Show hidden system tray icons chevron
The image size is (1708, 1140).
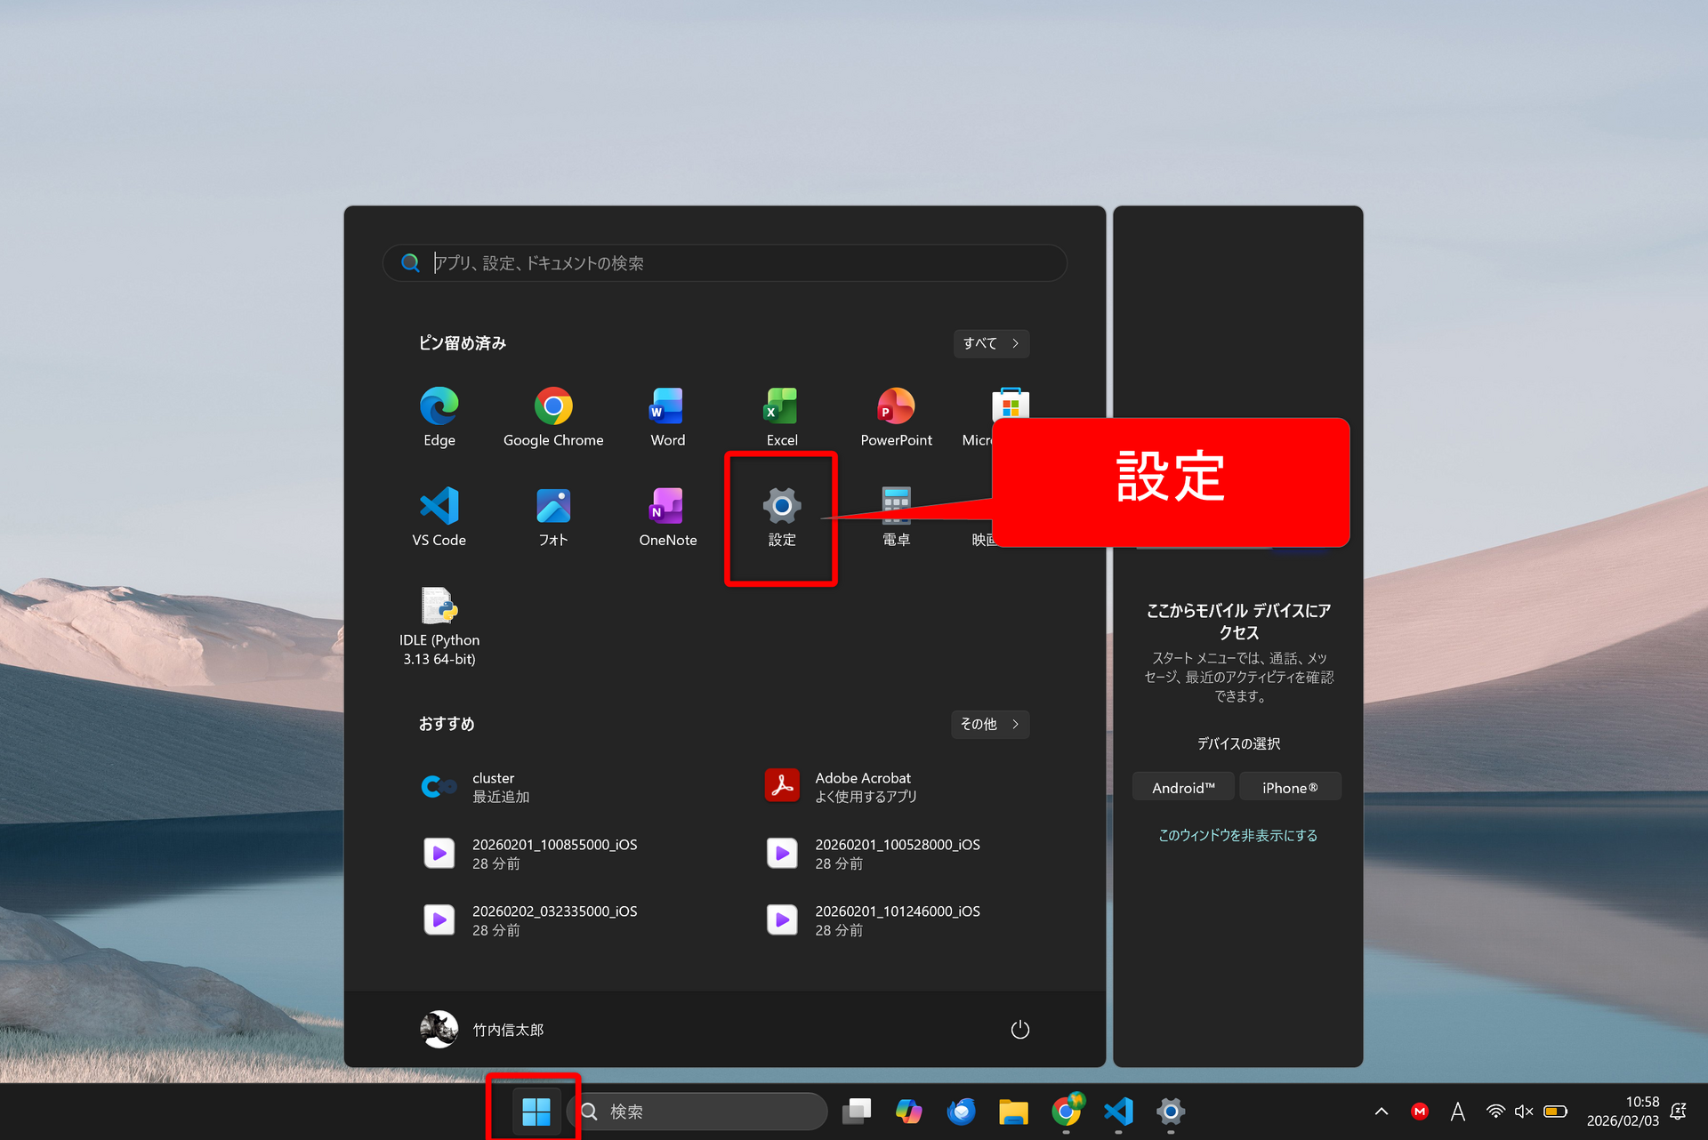click(1381, 1112)
